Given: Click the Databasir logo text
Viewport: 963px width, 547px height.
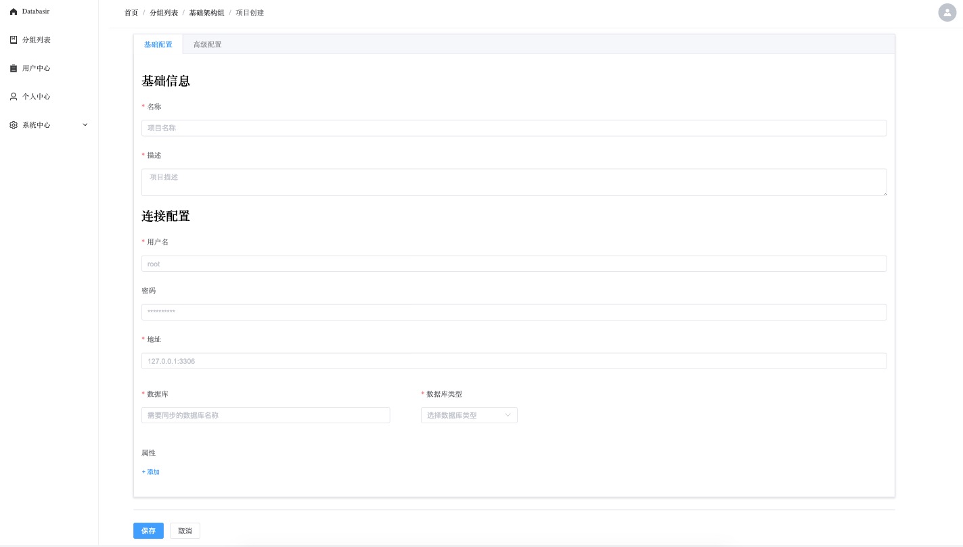Looking at the screenshot, I should 36,11.
